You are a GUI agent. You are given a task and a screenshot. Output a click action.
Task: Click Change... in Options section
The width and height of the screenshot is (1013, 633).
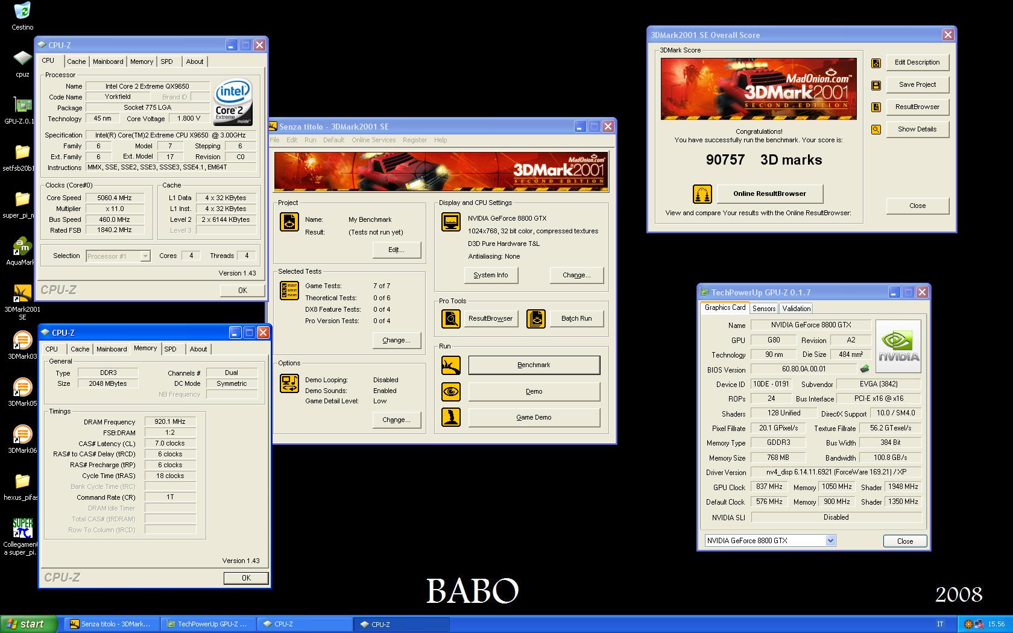396,420
